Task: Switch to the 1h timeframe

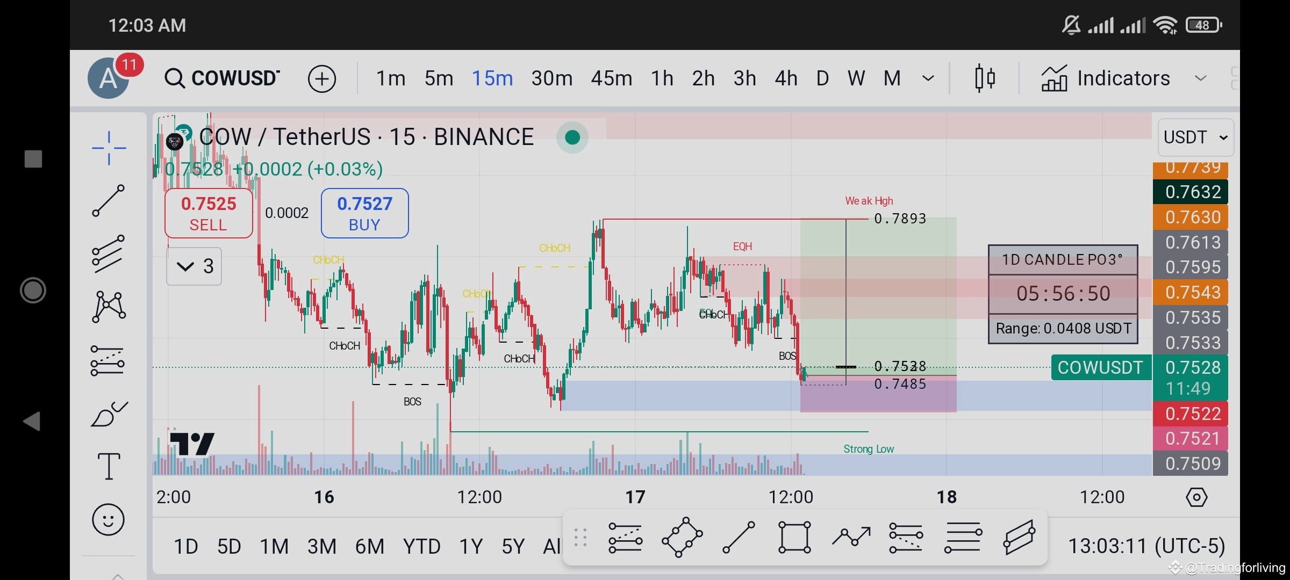Action: point(662,78)
